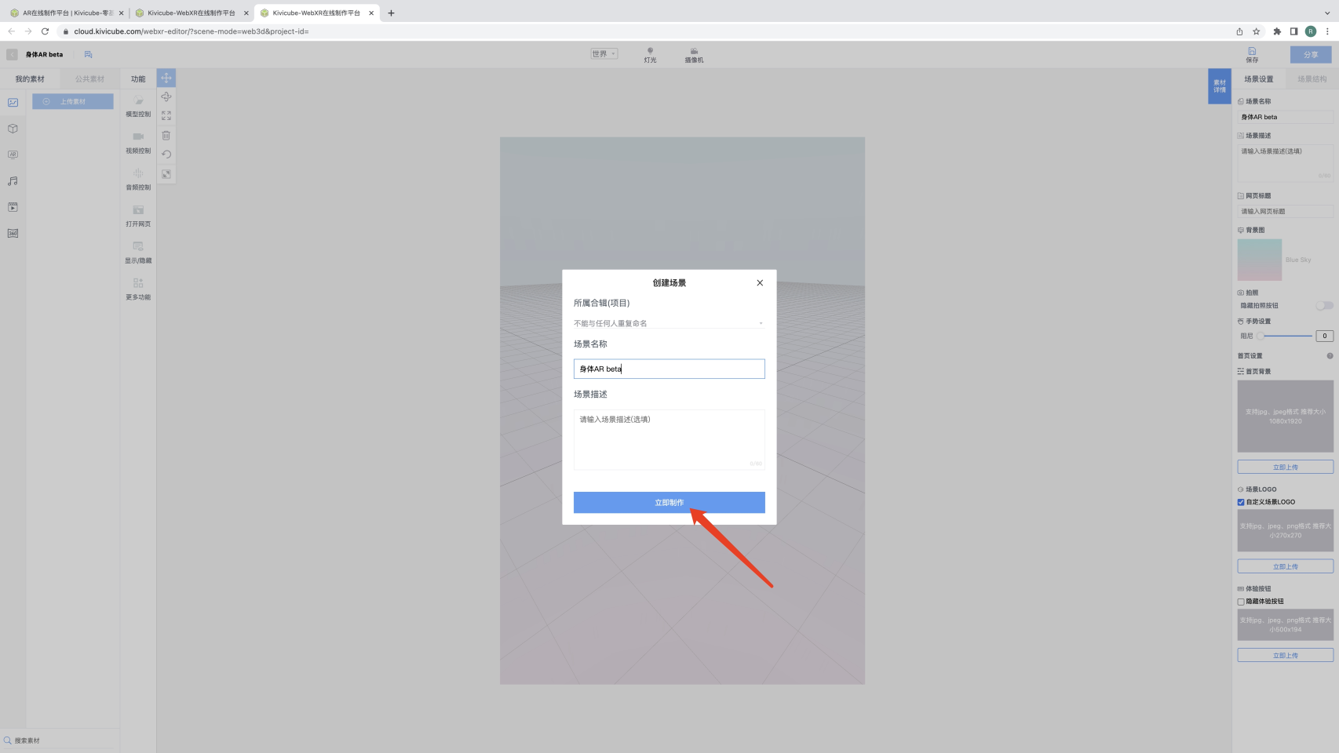1339x753 pixels.
Task: Select the move/translate tool icon
Action: point(166,78)
